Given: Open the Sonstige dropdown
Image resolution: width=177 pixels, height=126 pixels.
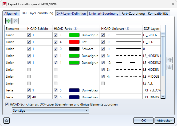Looking at the screenshot, I should [50, 111].
